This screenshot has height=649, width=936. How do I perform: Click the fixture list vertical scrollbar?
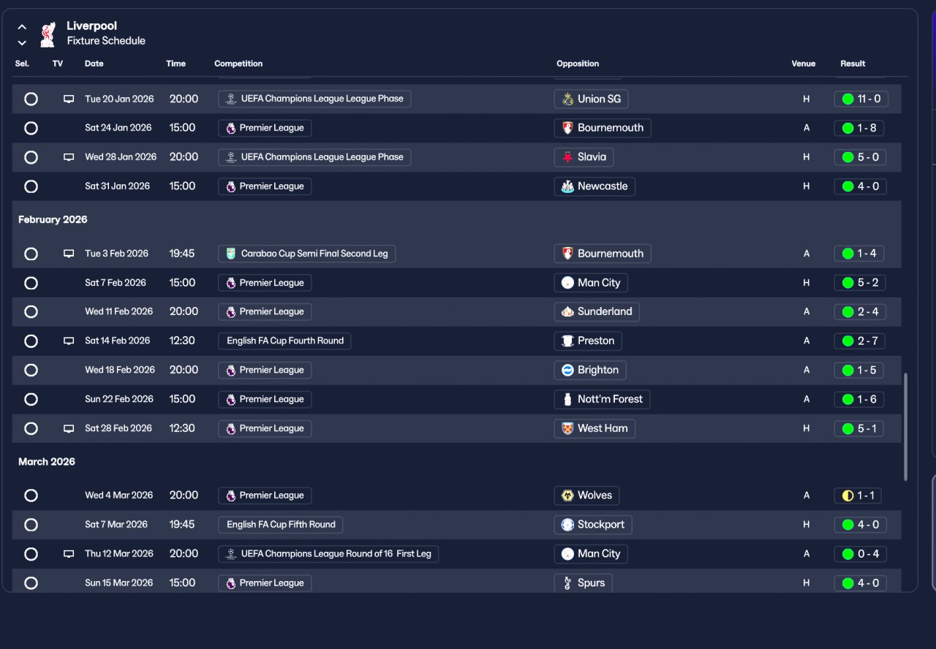tap(906, 427)
